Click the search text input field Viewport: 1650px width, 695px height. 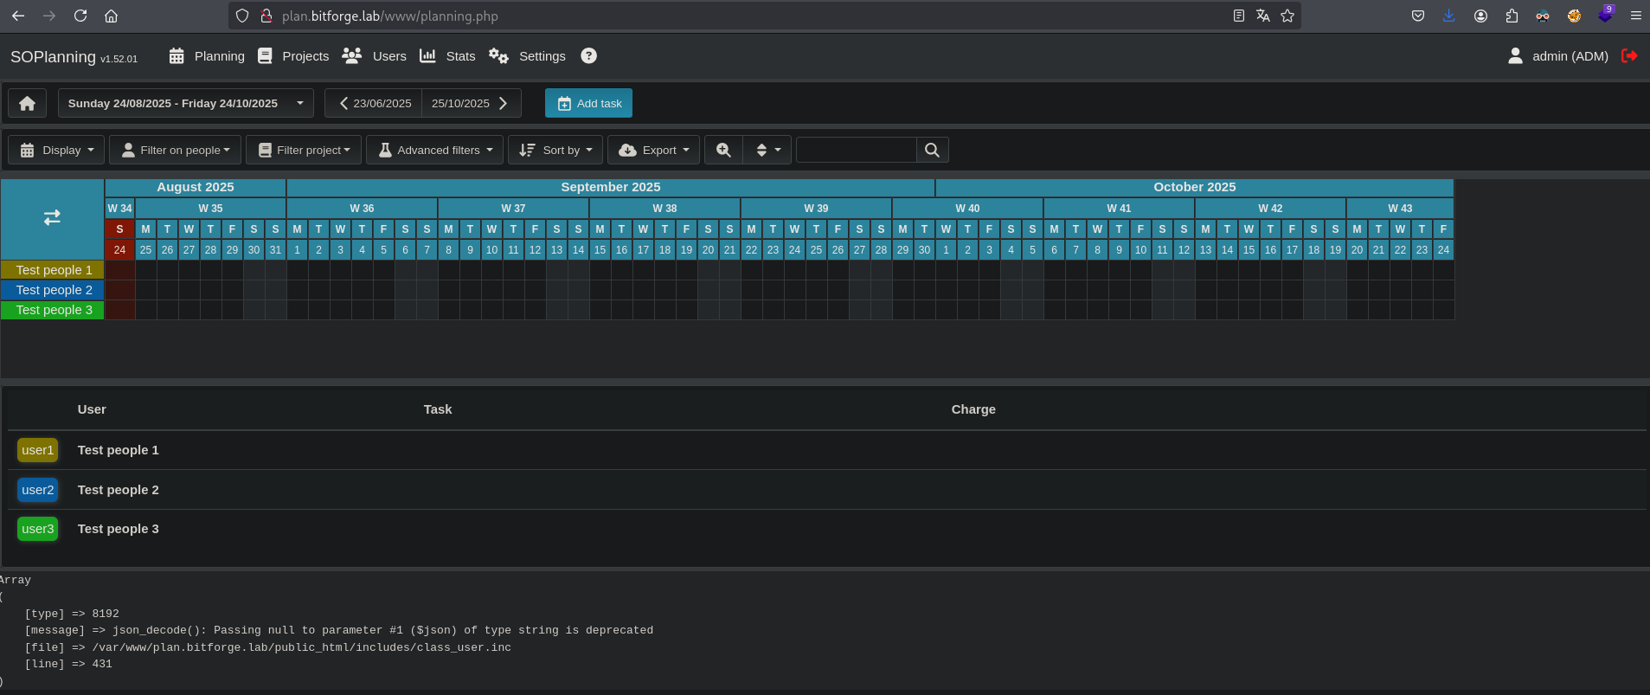pos(856,150)
